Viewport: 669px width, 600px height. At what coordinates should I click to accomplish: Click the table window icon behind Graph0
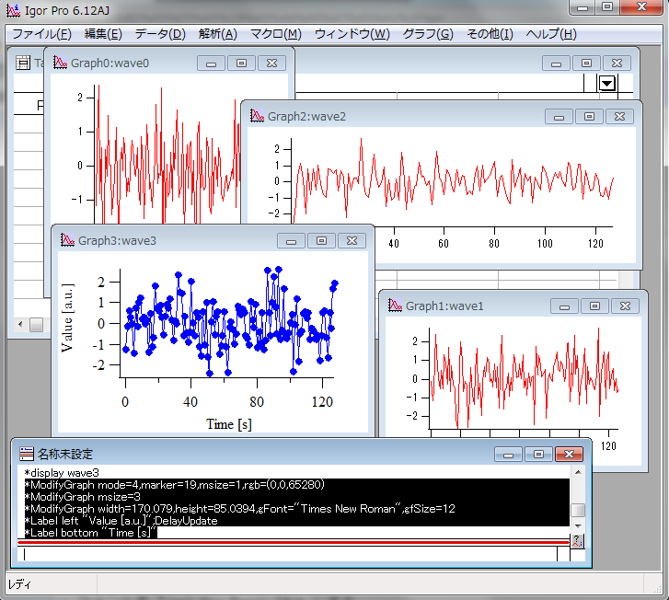(x=23, y=63)
